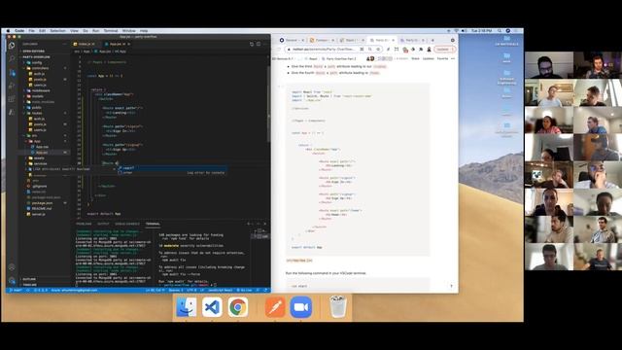Click the Split Editor icon above the code
Image resolution: width=622 pixels, height=350 pixels.
point(259,44)
